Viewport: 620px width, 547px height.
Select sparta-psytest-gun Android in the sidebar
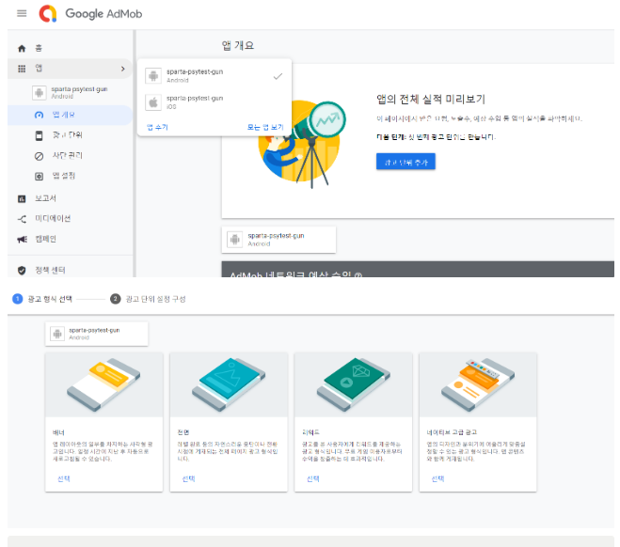[70, 92]
